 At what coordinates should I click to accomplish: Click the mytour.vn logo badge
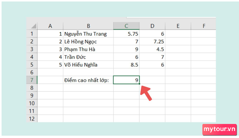click(x=220, y=129)
